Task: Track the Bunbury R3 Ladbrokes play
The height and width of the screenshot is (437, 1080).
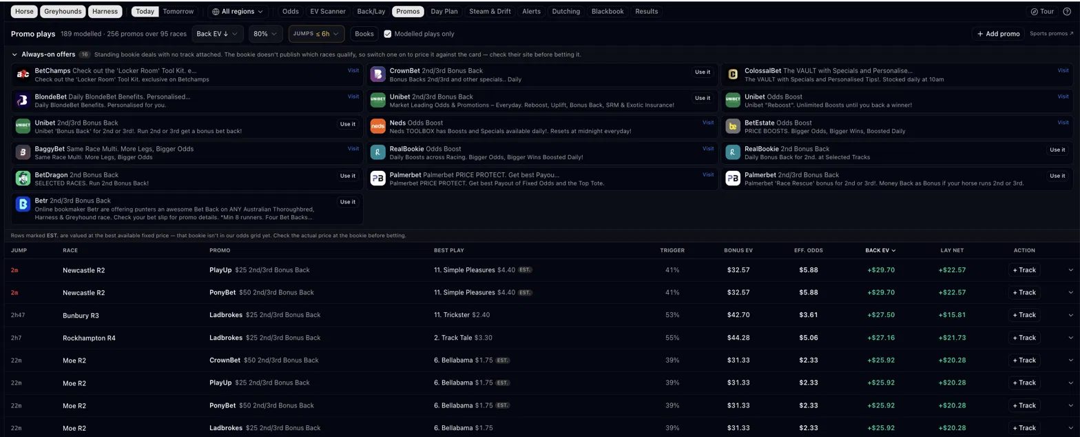Action: click(x=1023, y=315)
